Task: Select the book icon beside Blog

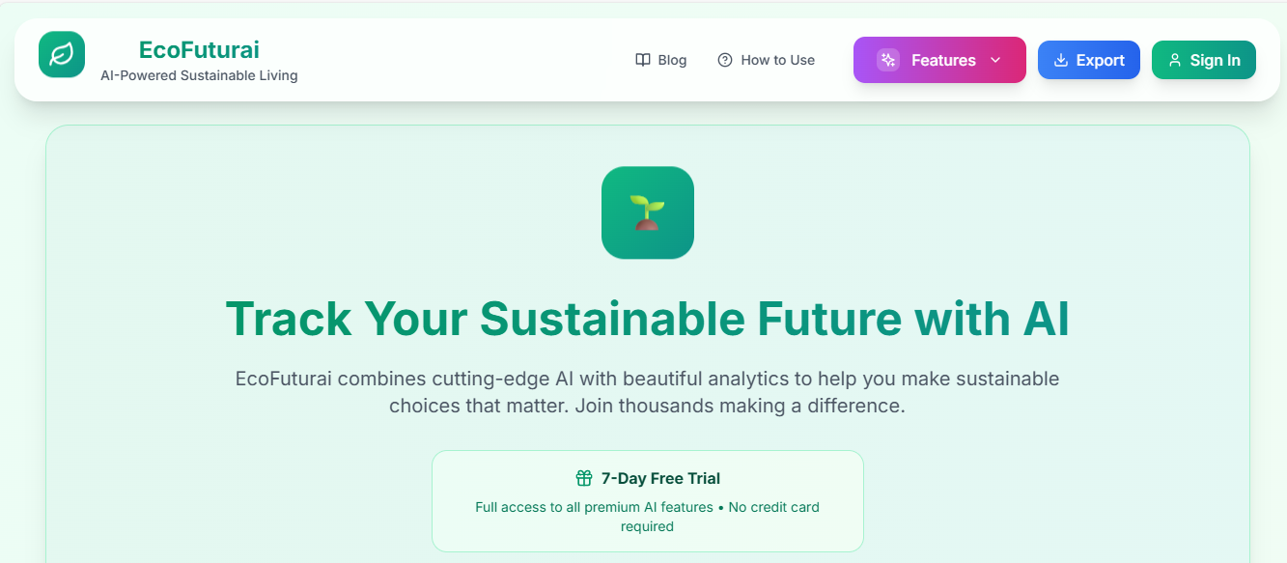Action: [642, 59]
